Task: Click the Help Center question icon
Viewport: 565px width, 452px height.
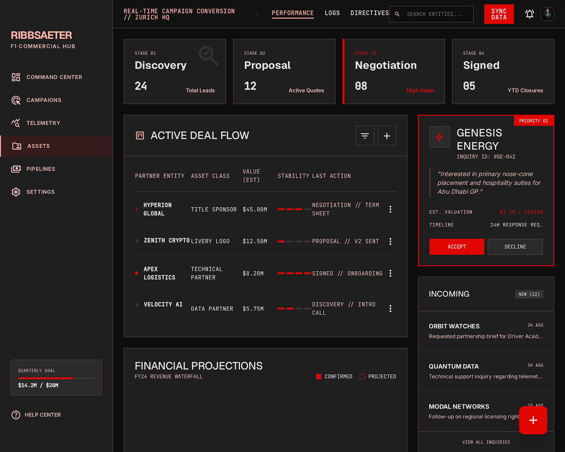Action: click(16, 415)
